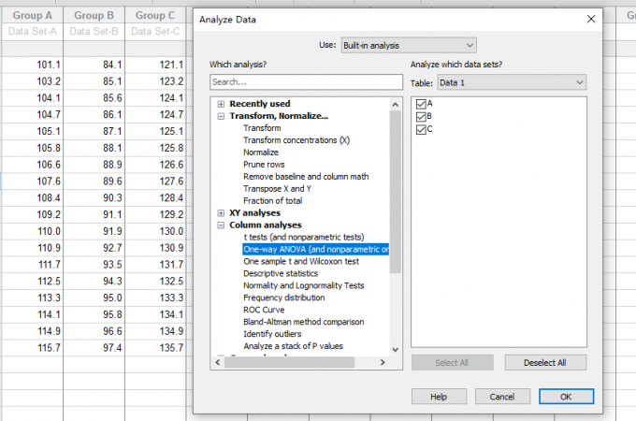Image resolution: width=636 pixels, height=421 pixels.
Task: Expand the Recently used group
Action: point(221,104)
